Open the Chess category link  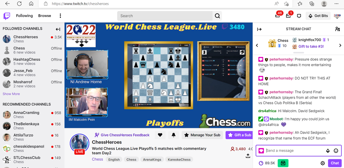pyautogui.click(x=97, y=159)
